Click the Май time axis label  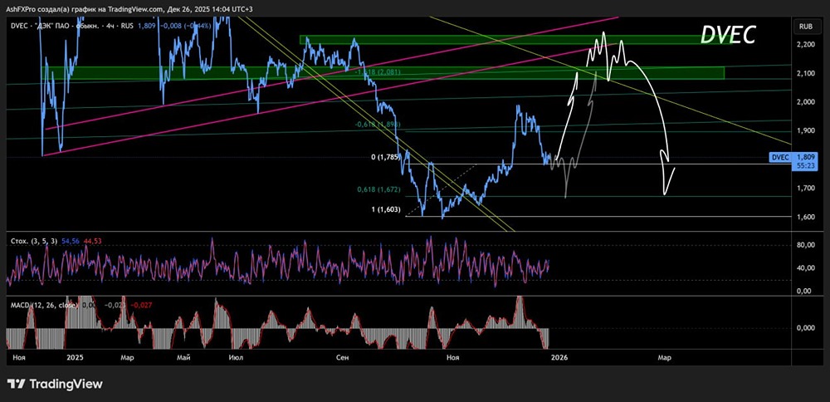(x=183, y=358)
